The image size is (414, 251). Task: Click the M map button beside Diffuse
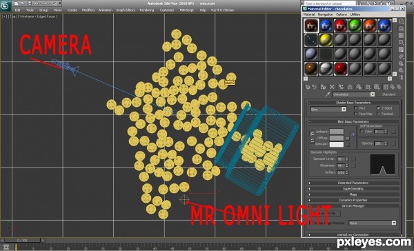[x=348, y=138]
